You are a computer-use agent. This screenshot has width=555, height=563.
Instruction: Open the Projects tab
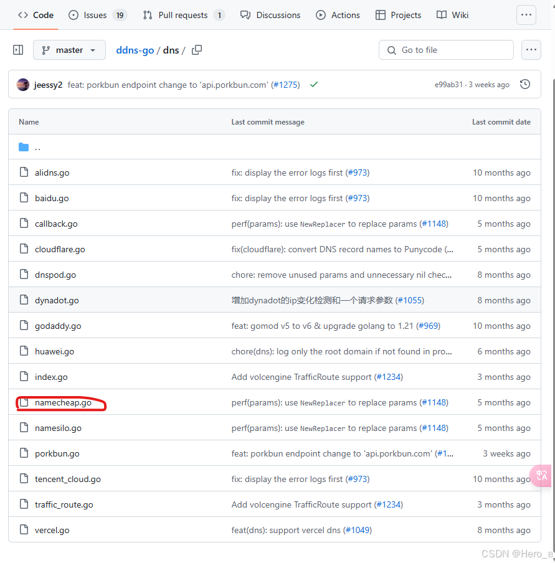pos(398,15)
